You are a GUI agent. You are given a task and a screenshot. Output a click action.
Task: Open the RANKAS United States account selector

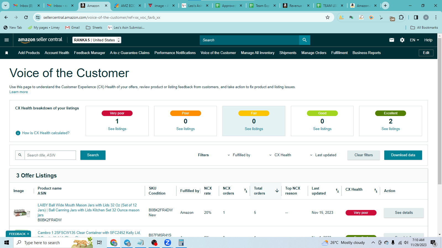click(x=97, y=40)
